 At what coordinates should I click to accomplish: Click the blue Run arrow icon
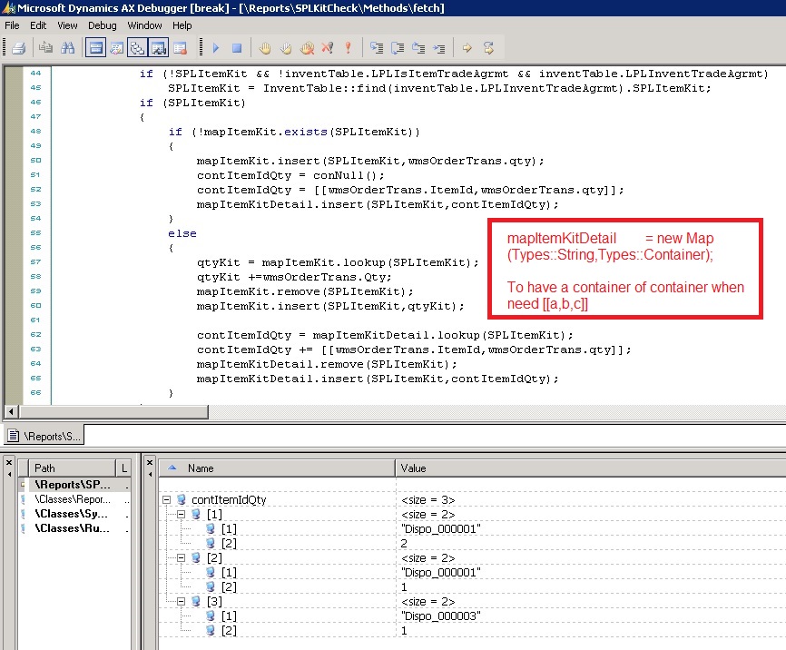point(216,48)
